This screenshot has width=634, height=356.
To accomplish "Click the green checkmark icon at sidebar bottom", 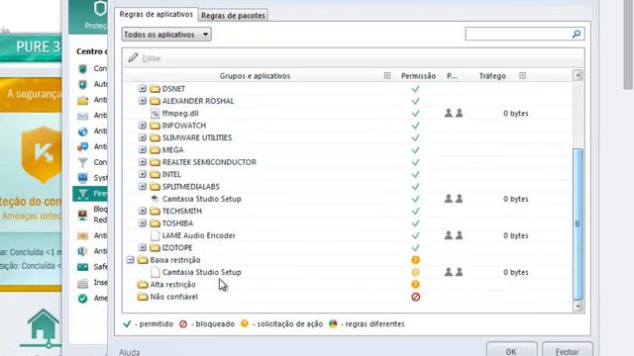I will point(82,299).
